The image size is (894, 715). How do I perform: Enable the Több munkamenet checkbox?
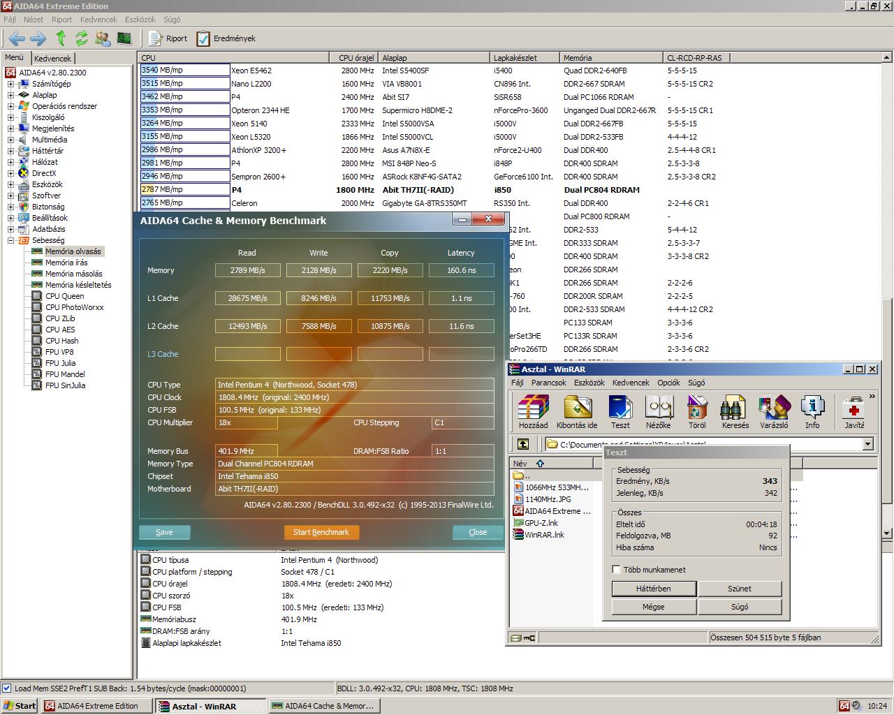coord(616,570)
